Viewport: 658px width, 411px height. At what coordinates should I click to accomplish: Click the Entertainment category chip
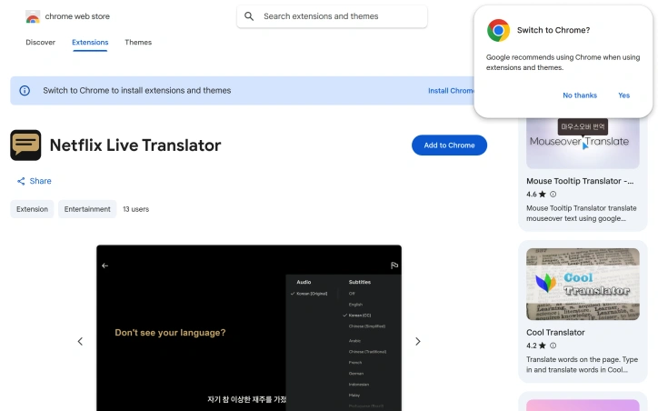pyautogui.click(x=87, y=209)
